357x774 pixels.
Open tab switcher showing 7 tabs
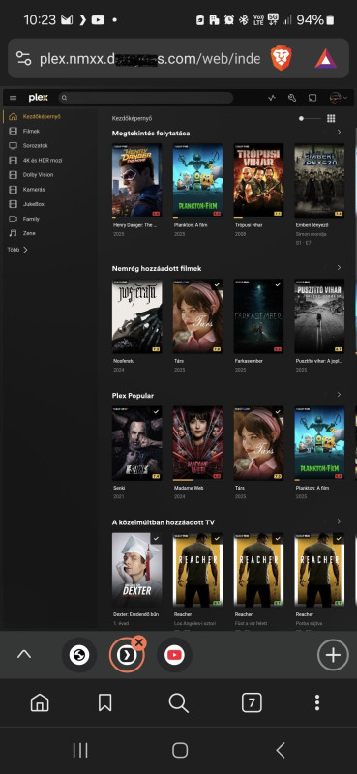click(x=252, y=702)
